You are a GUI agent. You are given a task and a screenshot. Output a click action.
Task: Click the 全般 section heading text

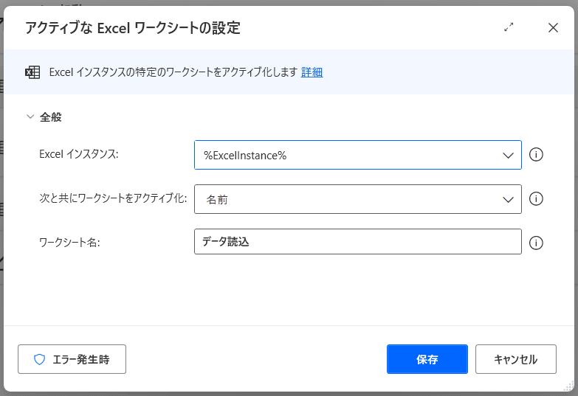pyautogui.click(x=51, y=117)
